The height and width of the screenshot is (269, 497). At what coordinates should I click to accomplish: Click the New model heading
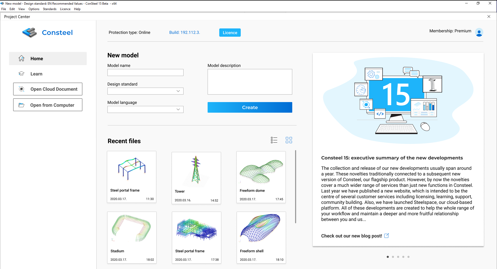coord(123,55)
